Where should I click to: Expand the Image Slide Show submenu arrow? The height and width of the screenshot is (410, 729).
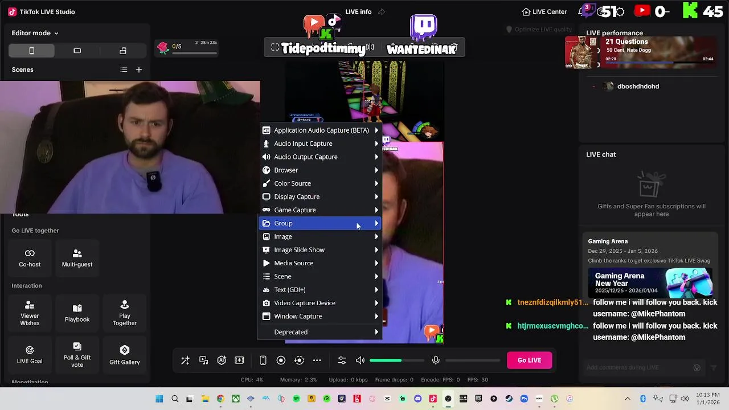[376, 250]
